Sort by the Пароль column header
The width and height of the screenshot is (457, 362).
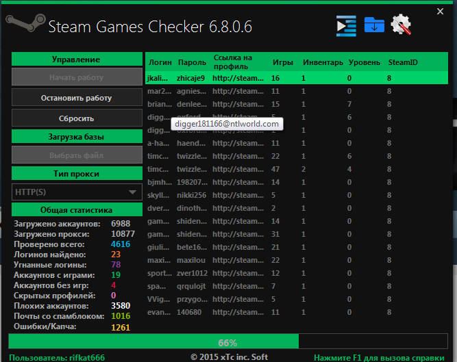[192, 62]
